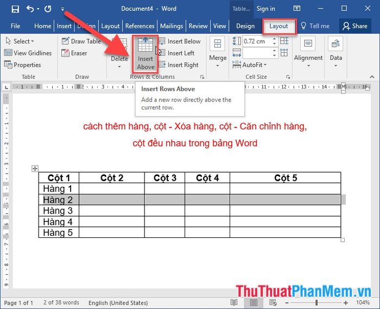Open the Data dropdown
380x309 pixels.
tap(335, 53)
